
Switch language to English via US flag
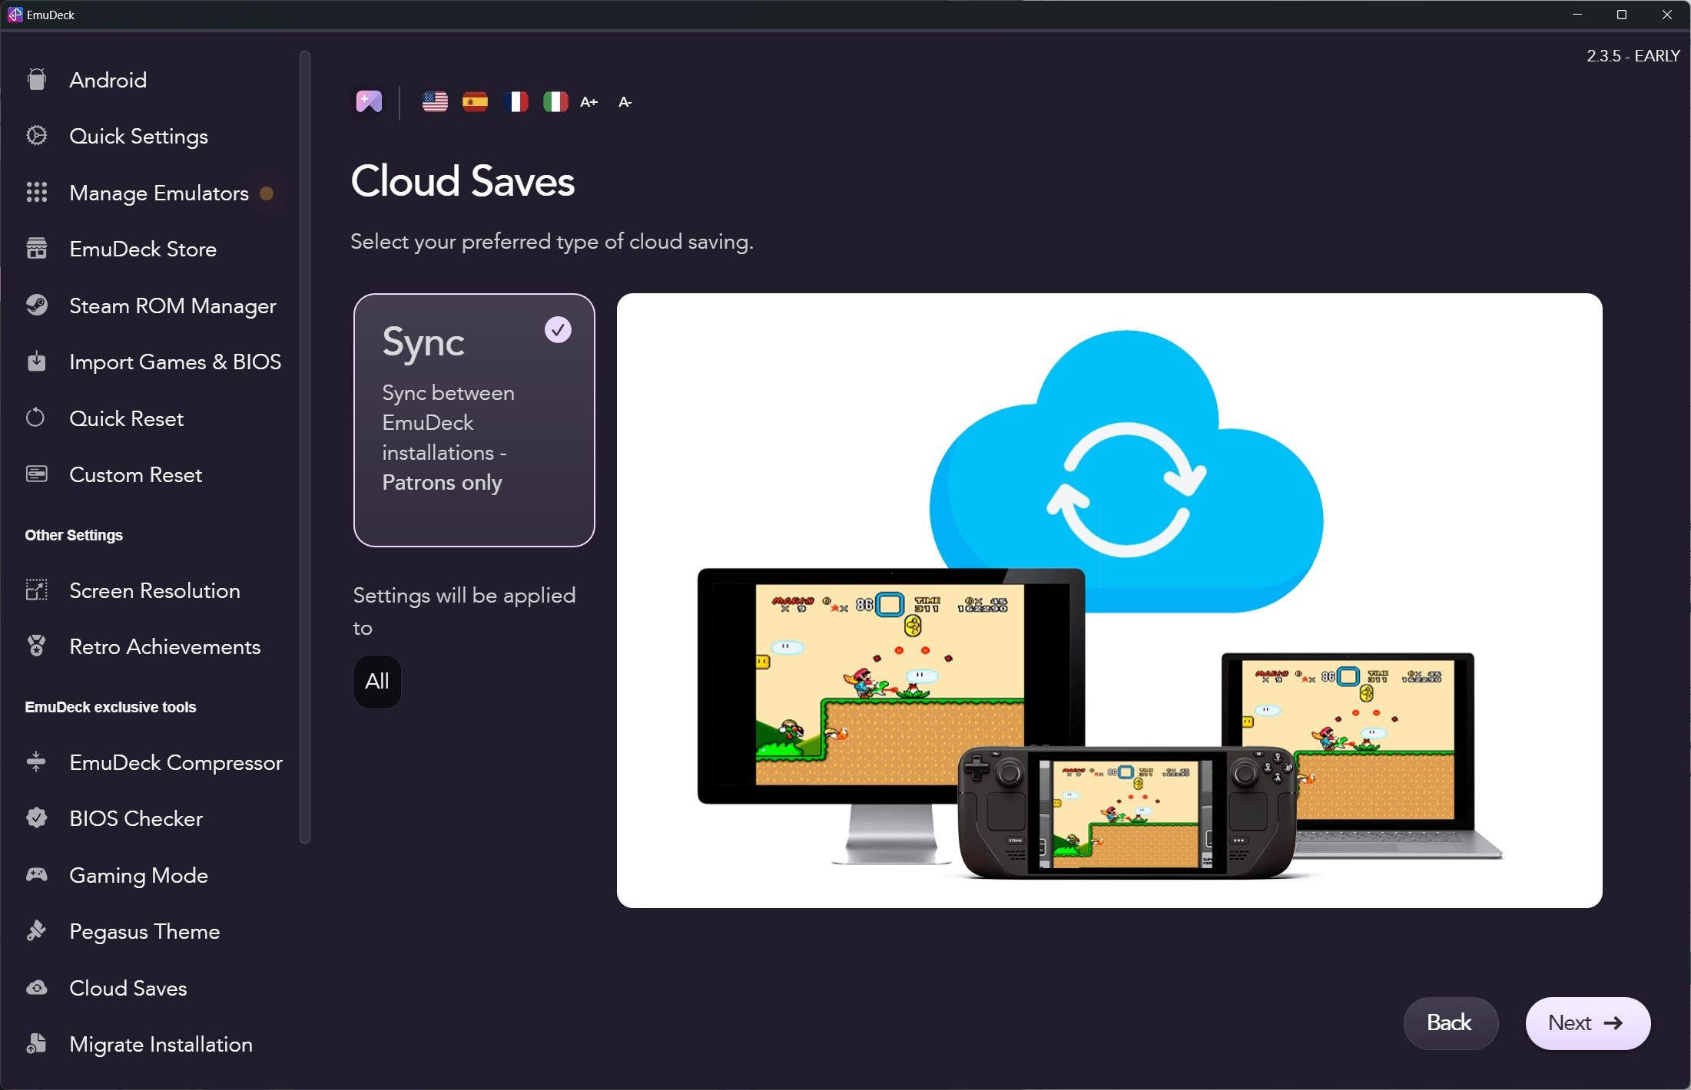(435, 101)
